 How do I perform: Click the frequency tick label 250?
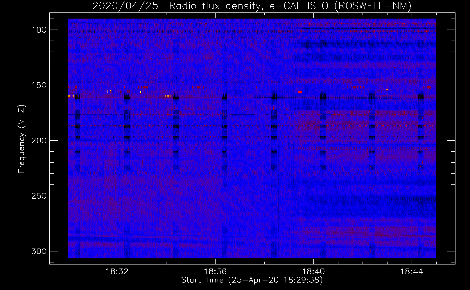[39, 196]
